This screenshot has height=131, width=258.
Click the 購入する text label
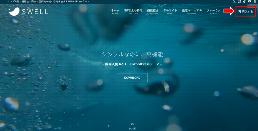(247, 12)
